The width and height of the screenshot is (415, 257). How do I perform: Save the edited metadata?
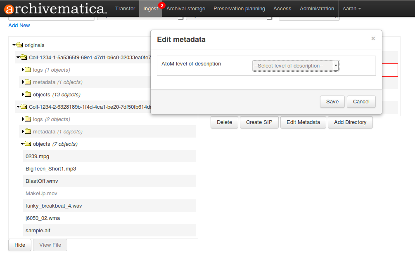click(x=332, y=102)
